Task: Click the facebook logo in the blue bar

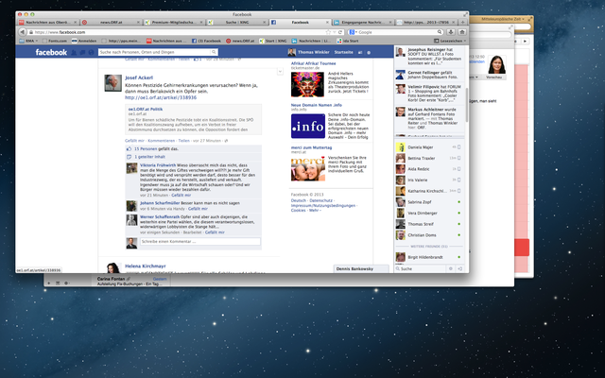Action: coord(51,52)
